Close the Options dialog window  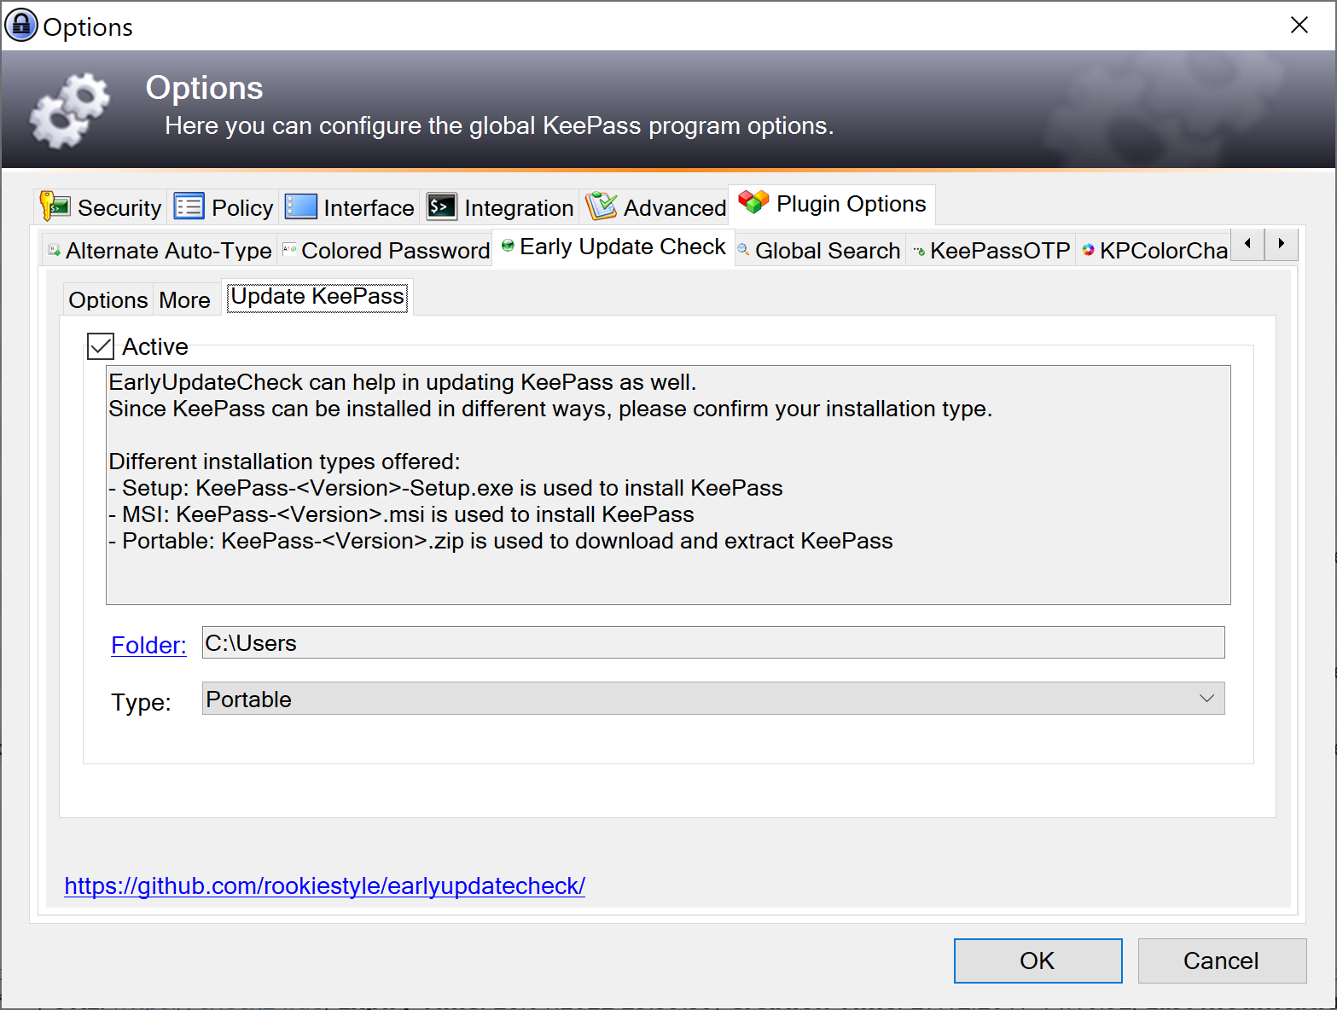tap(1299, 26)
